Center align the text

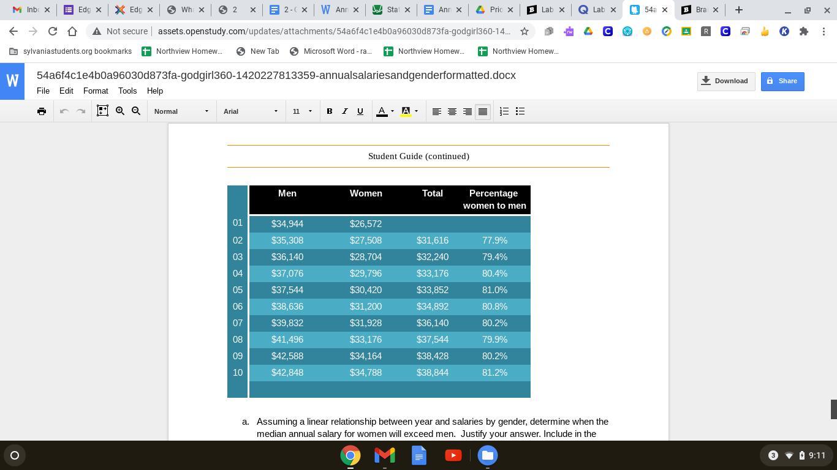[x=452, y=111]
